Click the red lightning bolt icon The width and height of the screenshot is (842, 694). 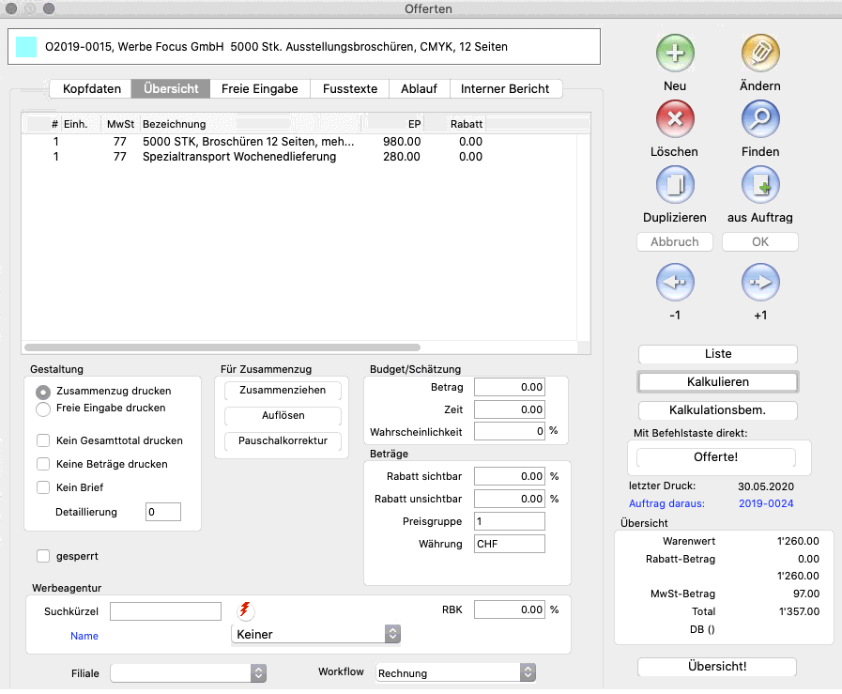[x=245, y=610]
